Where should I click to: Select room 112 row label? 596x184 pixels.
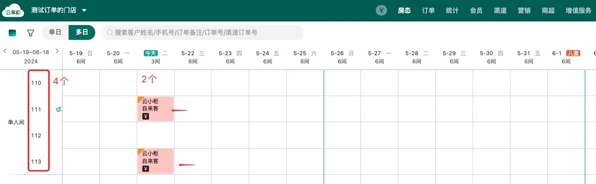point(36,135)
